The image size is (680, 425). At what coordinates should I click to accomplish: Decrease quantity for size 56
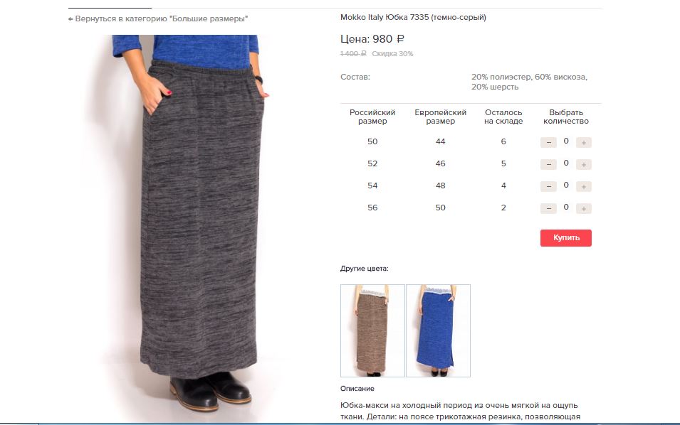point(548,209)
